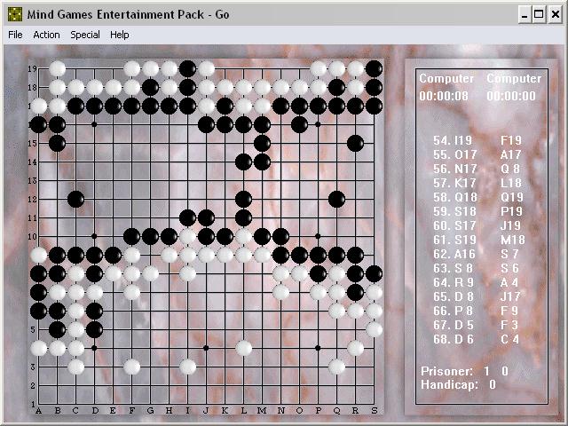Screen dimensions: 568x426
Task: Open the File menu
Action: click(15, 35)
